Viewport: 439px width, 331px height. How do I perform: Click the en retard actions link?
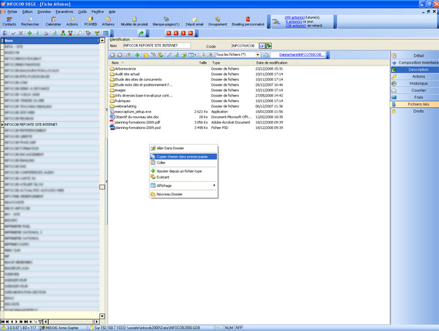click(296, 26)
